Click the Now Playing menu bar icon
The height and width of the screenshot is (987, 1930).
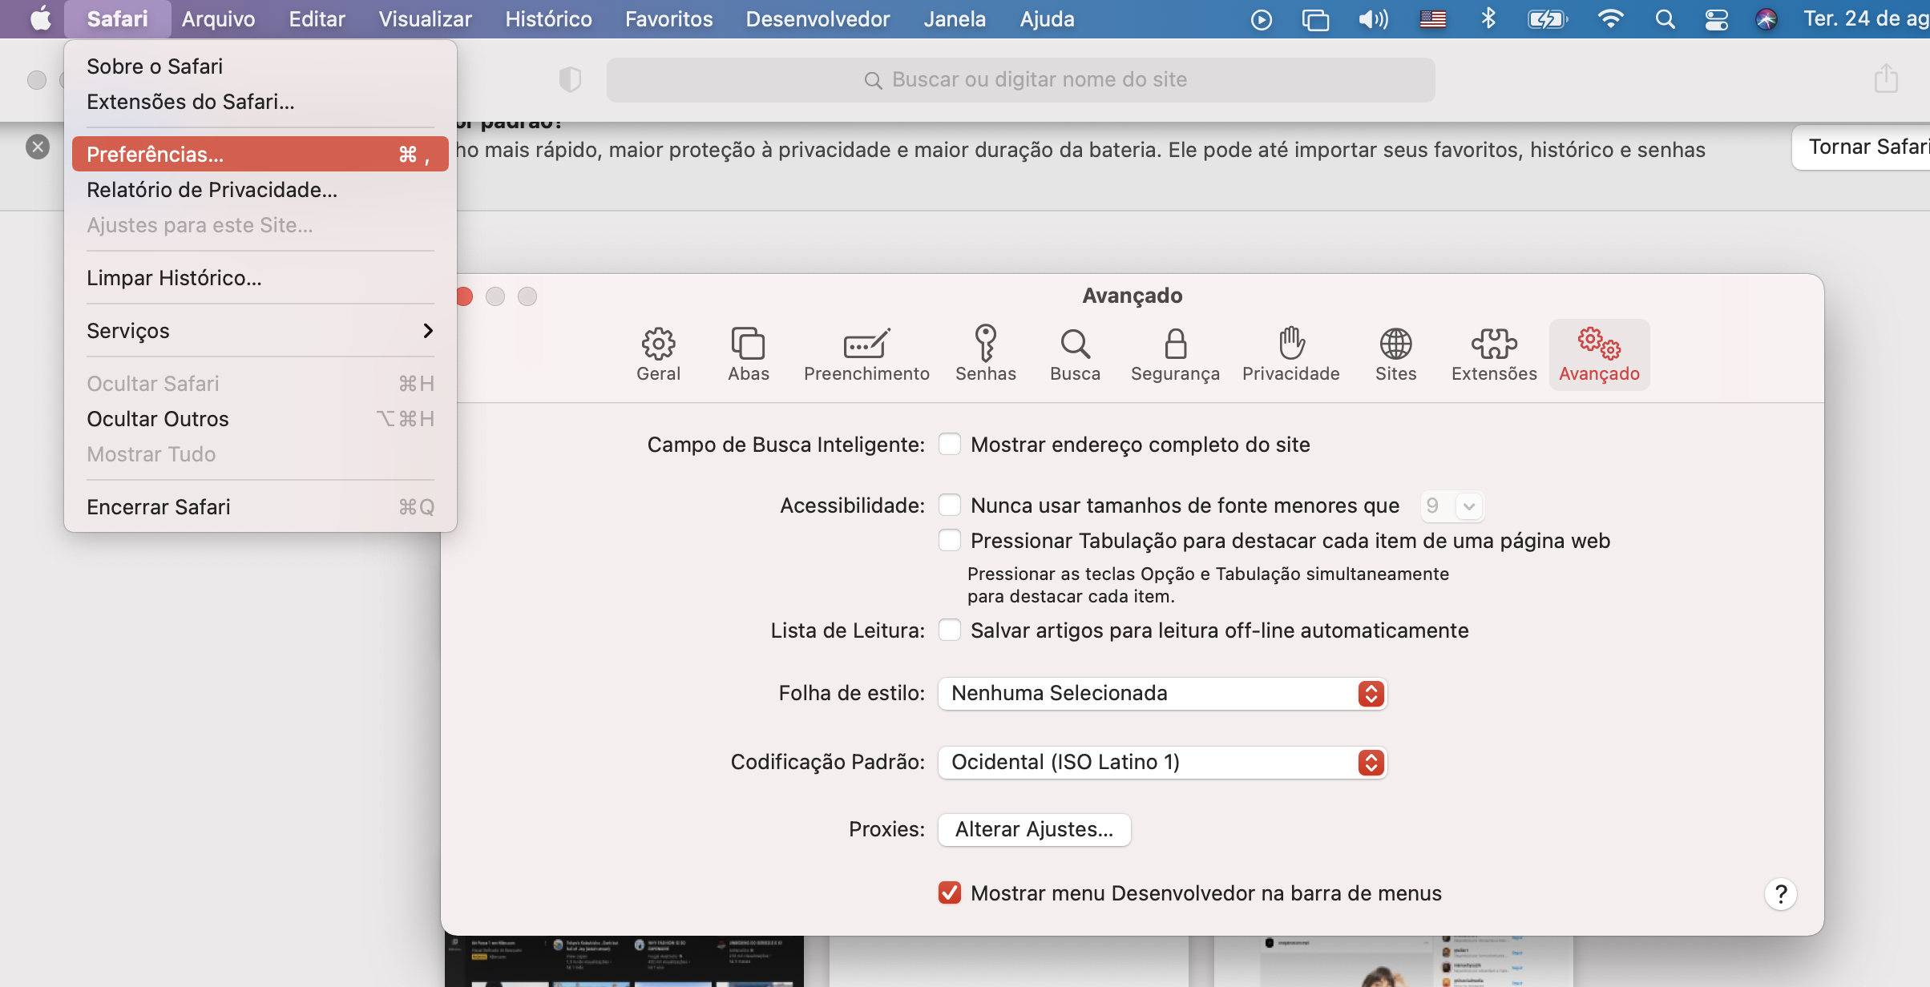1261,19
